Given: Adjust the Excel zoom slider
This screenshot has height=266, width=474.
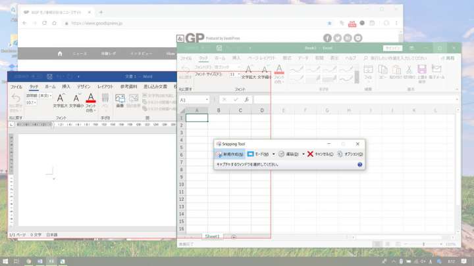Looking at the screenshot, I should click(423, 244).
